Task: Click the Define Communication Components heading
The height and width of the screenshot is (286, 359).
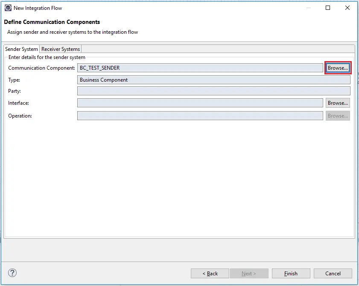Action: 52,22
